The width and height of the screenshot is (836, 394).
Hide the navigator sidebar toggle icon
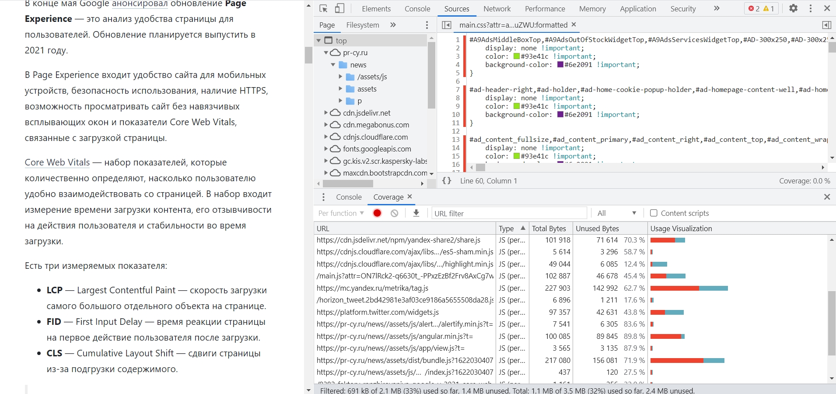pyautogui.click(x=446, y=25)
